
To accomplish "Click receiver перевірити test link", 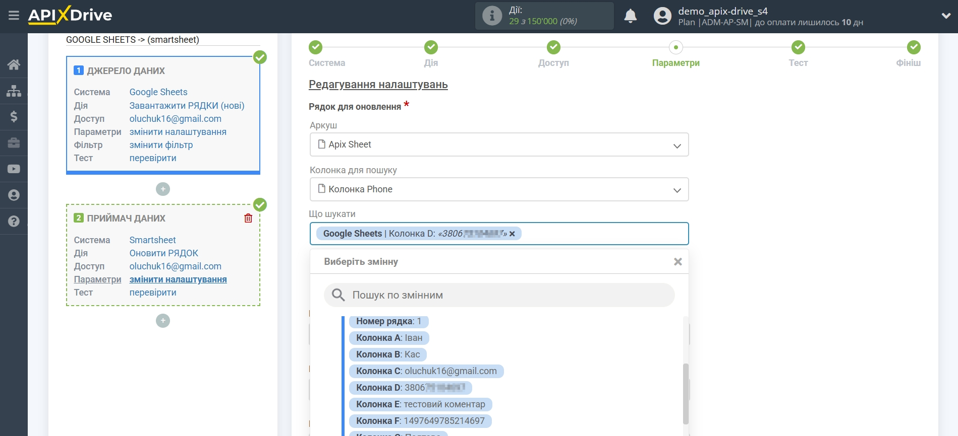I will tap(153, 293).
